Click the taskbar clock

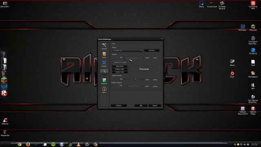[x=254, y=144]
